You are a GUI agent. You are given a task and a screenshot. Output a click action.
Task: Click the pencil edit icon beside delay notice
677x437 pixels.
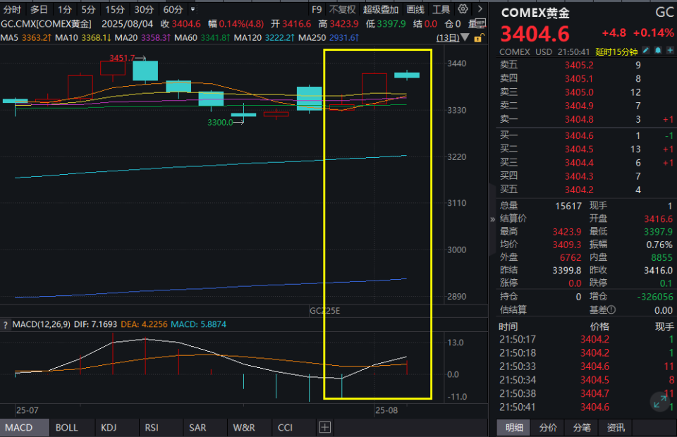pos(645,51)
